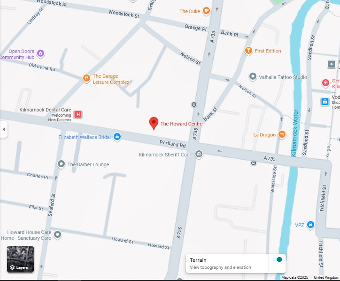Click the Kilmarnock Water river label
This screenshot has width=340, height=281.
click(295, 133)
